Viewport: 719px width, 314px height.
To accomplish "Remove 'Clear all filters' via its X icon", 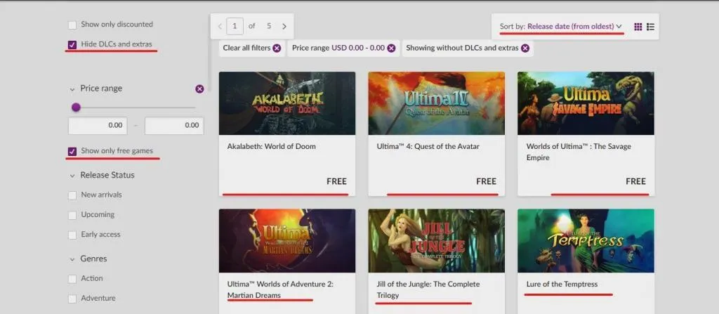I will pos(277,48).
